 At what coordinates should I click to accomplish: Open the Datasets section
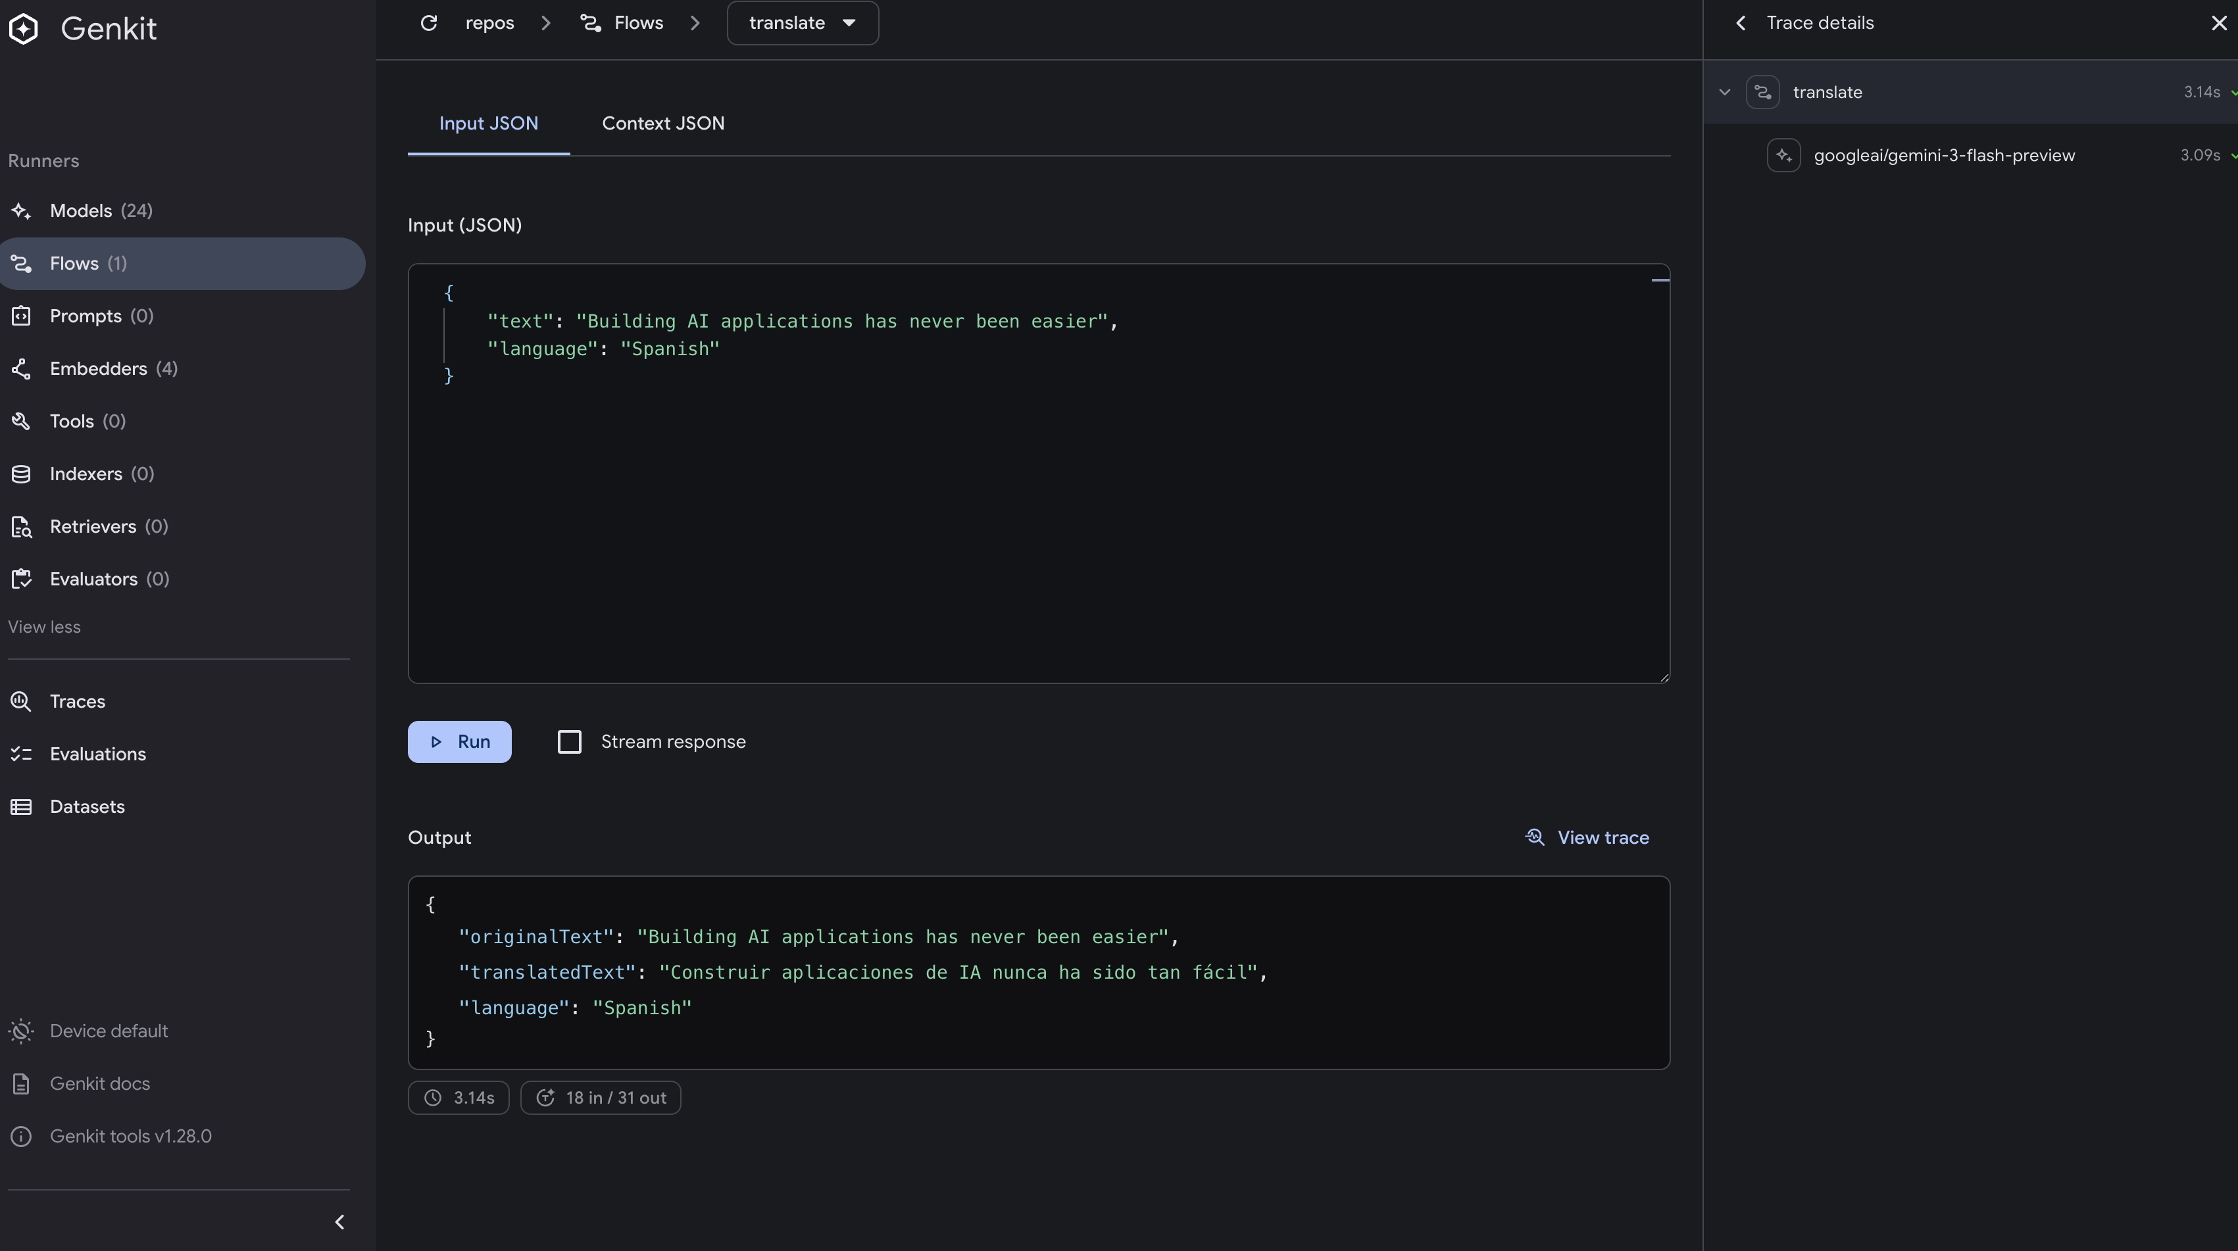point(87,806)
